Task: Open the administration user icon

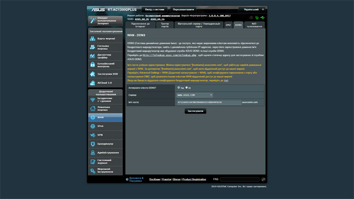Action: [92, 153]
